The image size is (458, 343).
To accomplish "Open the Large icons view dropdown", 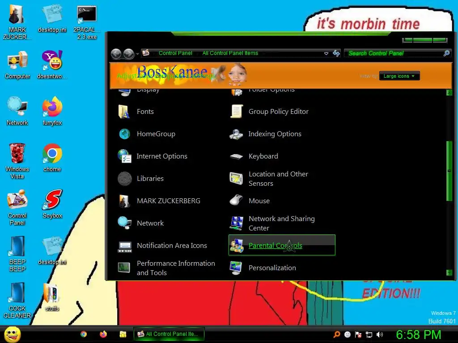I will click(399, 76).
